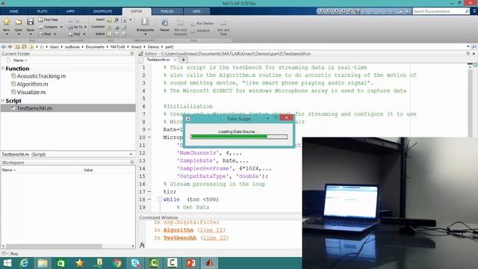
Task: Open the Compare dropdown arrow
Action: [61, 27]
